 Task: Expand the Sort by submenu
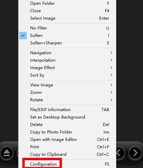[68, 75]
